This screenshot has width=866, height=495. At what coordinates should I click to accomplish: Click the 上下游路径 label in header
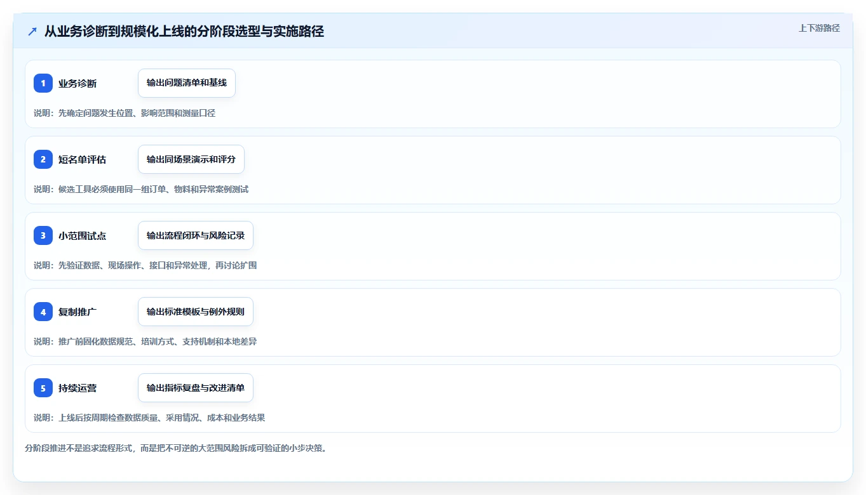click(x=819, y=28)
